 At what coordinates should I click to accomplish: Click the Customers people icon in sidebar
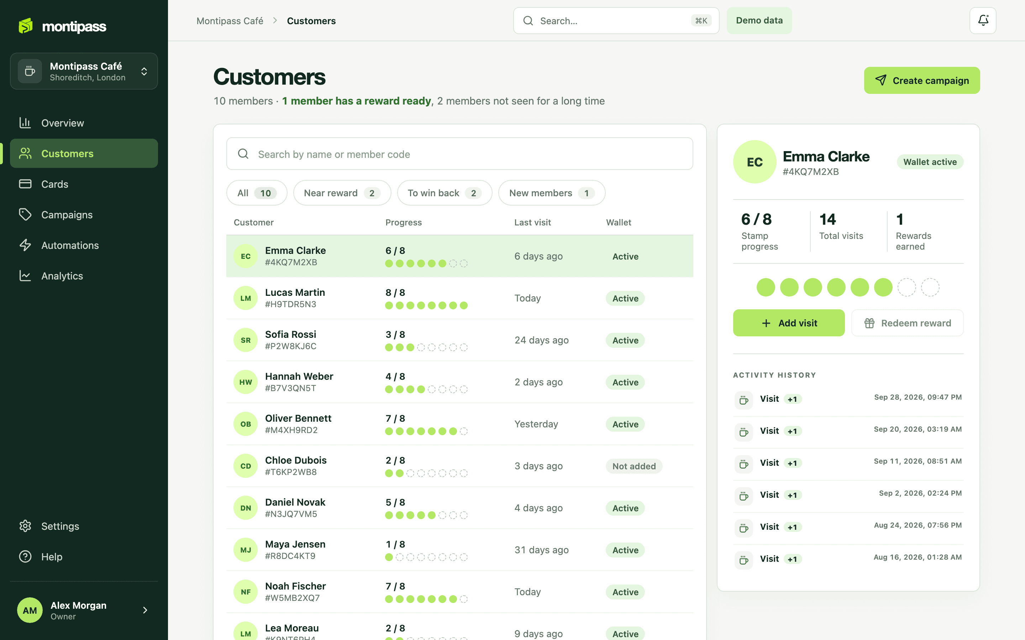pos(25,153)
